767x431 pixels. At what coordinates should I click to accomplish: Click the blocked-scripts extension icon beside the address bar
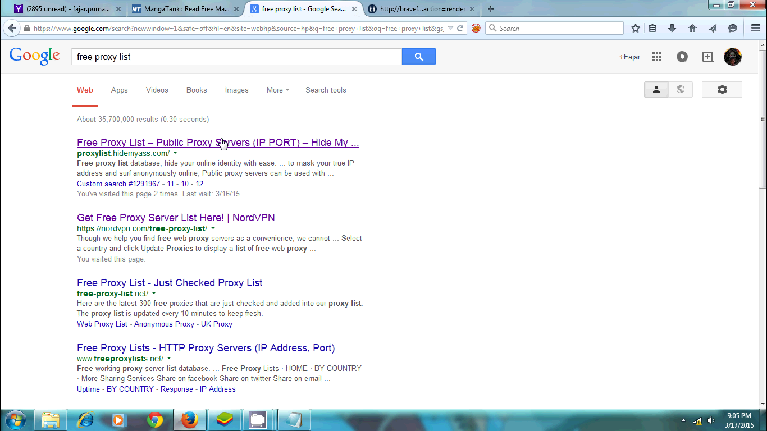[476, 28]
